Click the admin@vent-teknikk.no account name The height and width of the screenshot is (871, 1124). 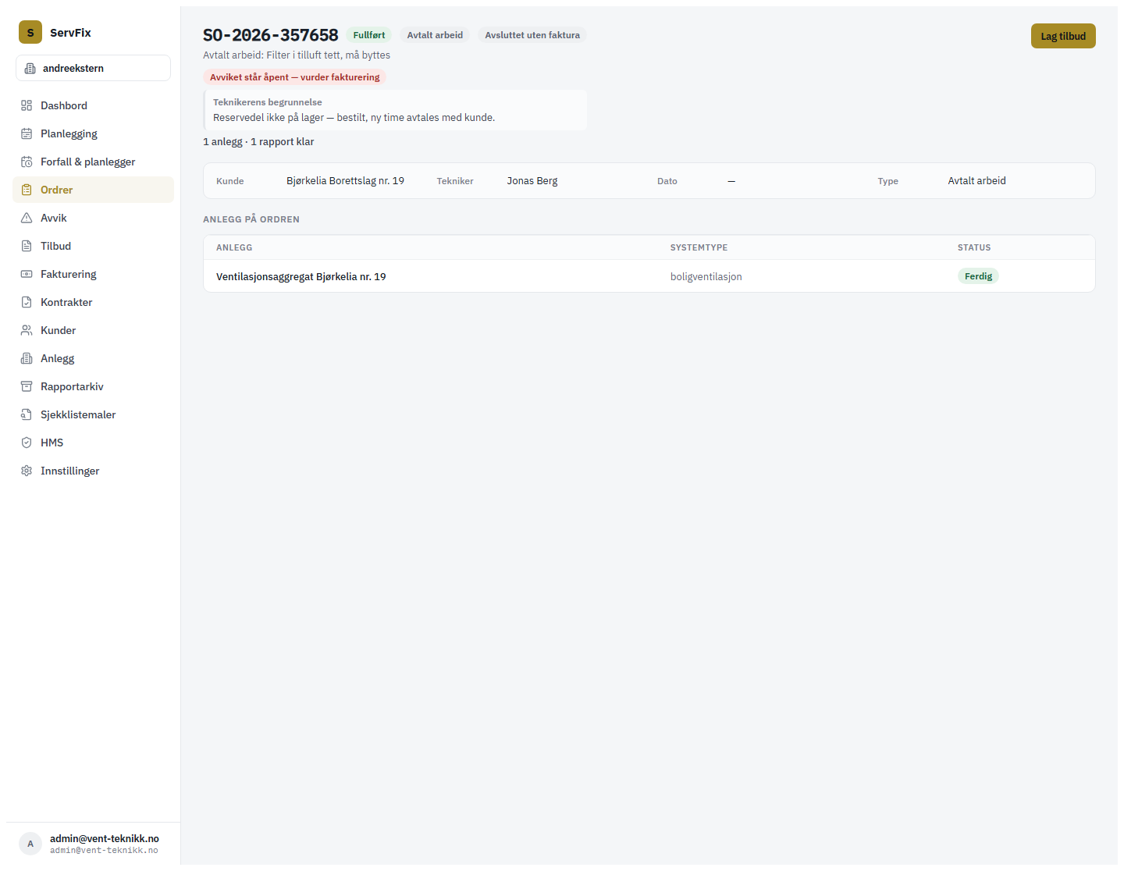click(105, 838)
